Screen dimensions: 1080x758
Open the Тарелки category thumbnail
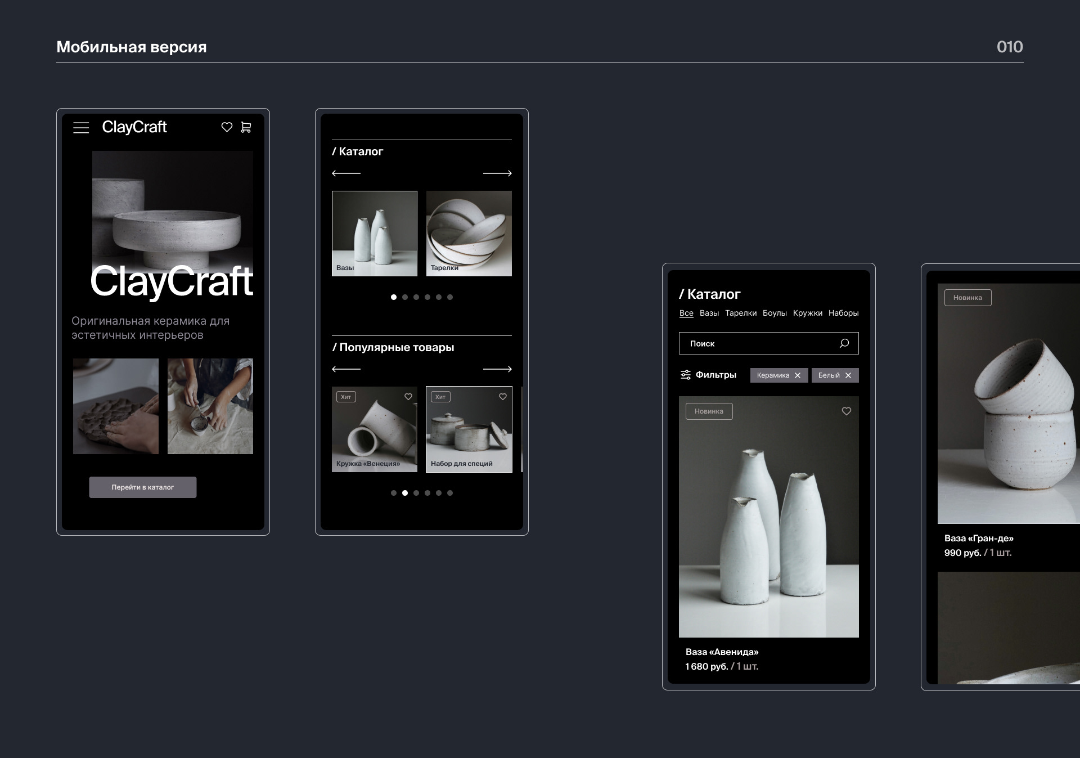coord(469,234)
